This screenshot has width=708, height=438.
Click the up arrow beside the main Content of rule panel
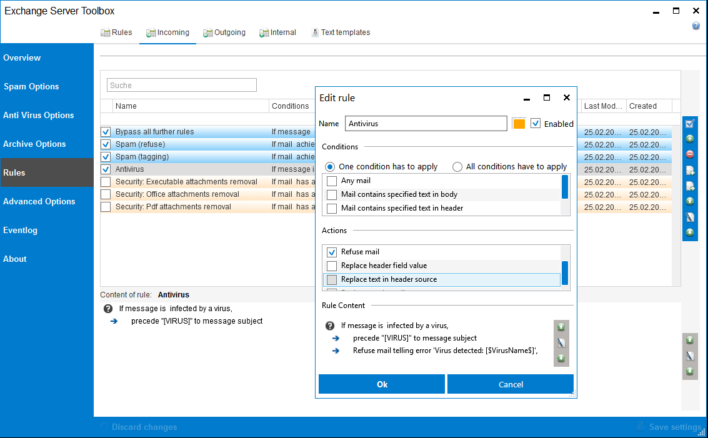690,340
